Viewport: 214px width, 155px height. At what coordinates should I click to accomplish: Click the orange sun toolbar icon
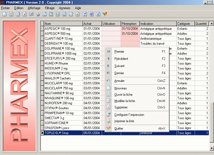[77, 14]
